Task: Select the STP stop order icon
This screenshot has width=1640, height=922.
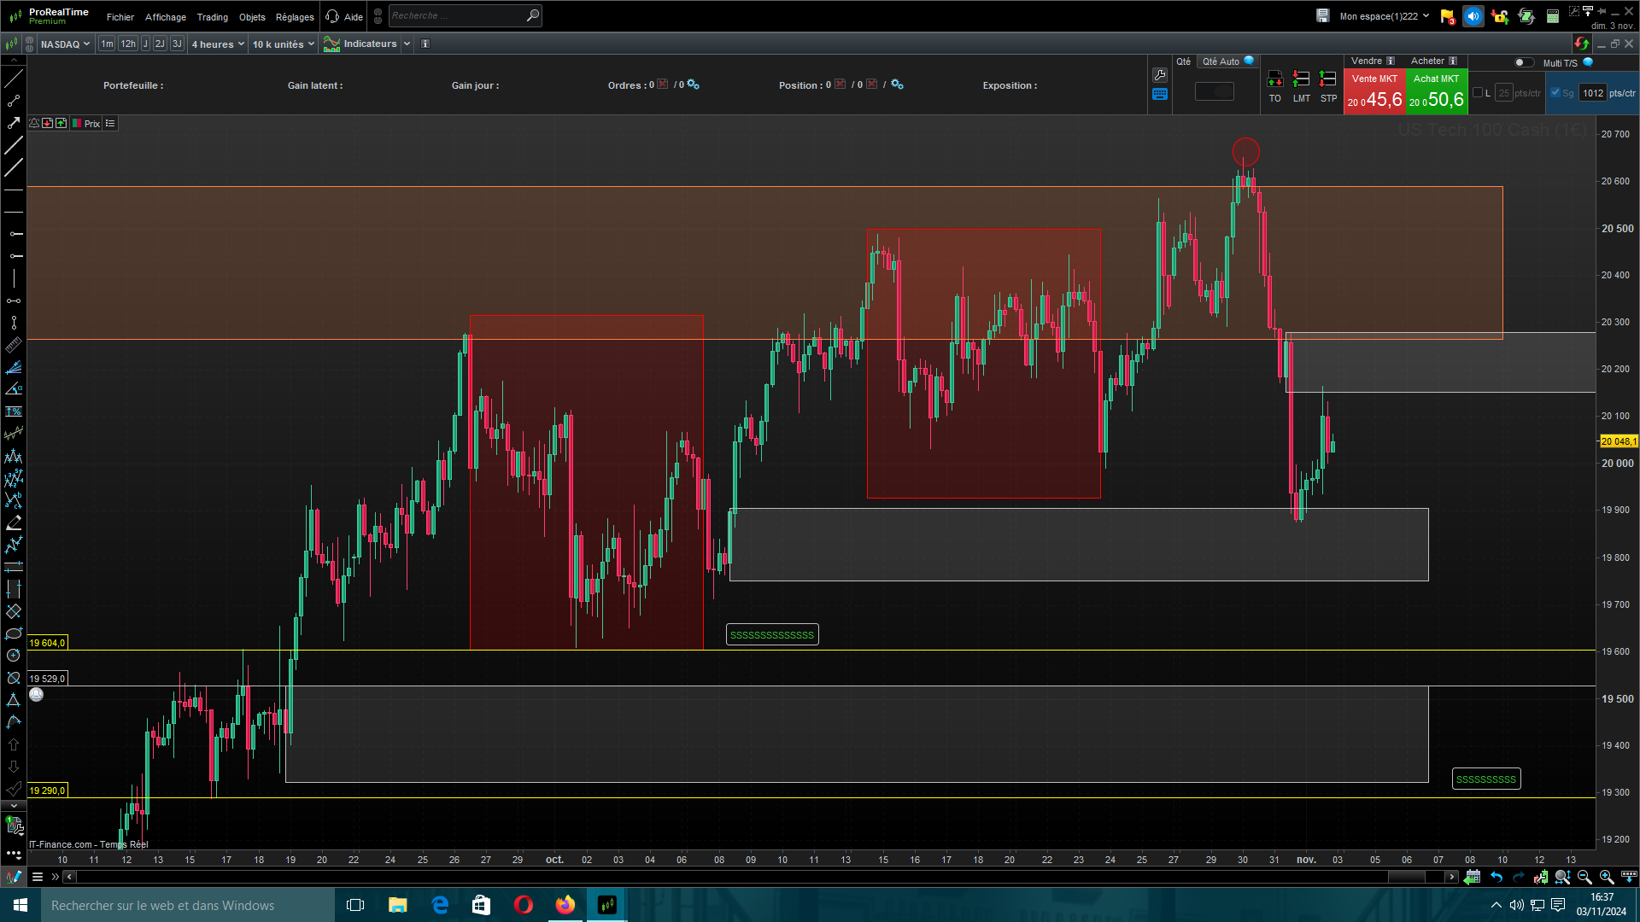Action: [1328, 80]
